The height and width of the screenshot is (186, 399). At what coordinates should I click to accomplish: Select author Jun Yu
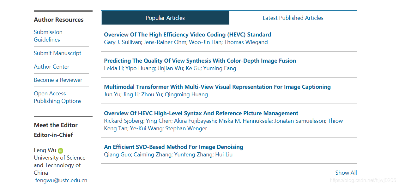[112, 94]
